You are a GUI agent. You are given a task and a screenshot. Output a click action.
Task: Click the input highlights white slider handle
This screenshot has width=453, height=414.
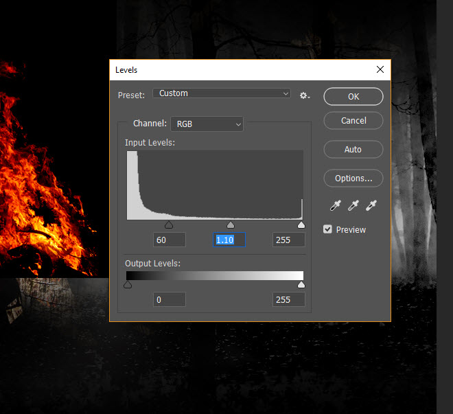[301, 225]
